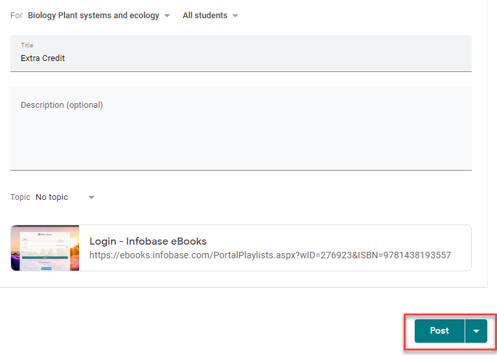Click the No topic dropdown arrow
497x355 pixels.
(91, 197)
